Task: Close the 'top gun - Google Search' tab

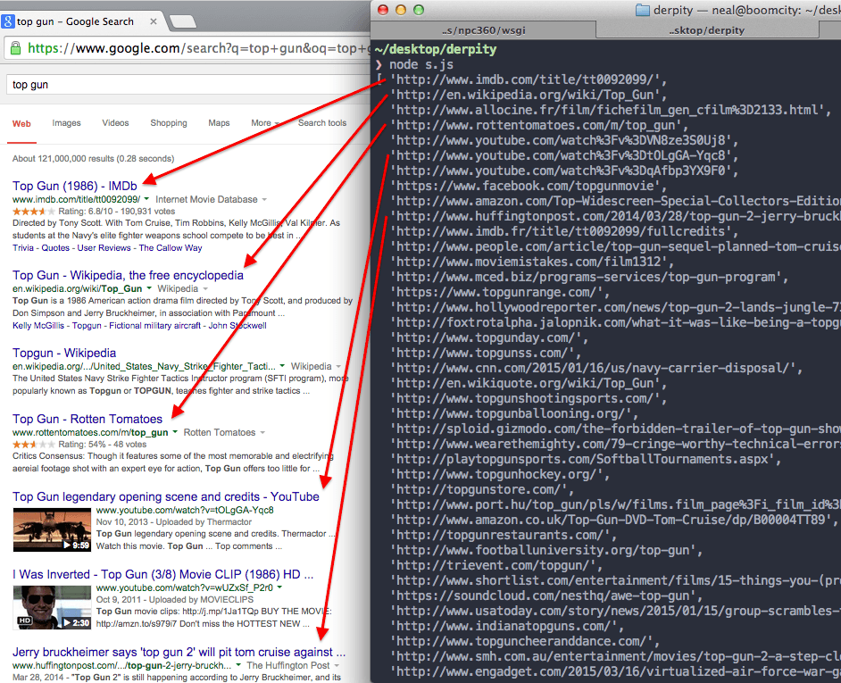Action: pos(154,21)
